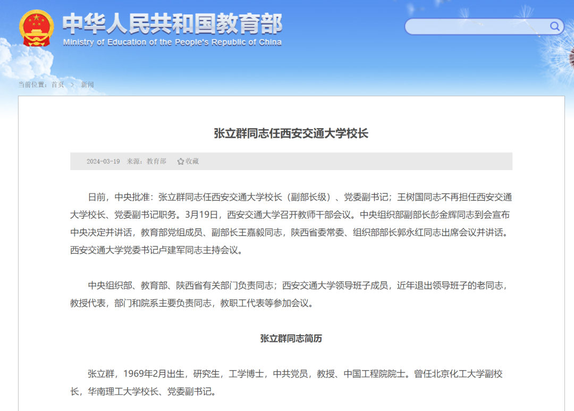The width and height of the screenshot is (574, 411).
Task: Click the 收藏 bookmark label
Action: tap(192, 161)
